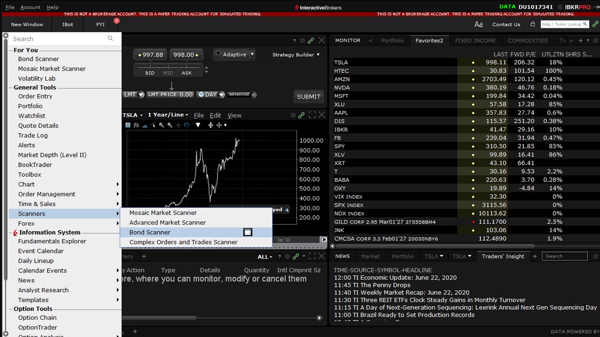600x337 pixels.
Task: Click the FYI notifications button
Action: coord(100,24)
